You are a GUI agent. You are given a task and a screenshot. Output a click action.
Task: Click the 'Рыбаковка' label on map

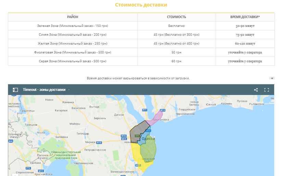[x=256, y=104]
